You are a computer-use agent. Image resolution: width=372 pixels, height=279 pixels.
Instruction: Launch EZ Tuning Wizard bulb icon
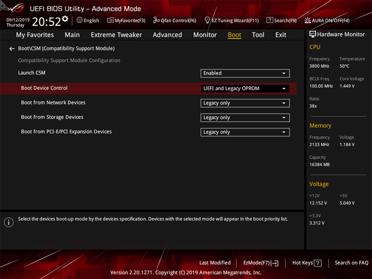[x=207, y=20]
